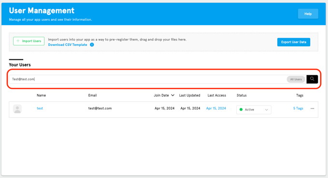Screen dimensions: 328x178
Task: Click the Last Access column header
Action: pyautogui.click(x=217, y=95)
